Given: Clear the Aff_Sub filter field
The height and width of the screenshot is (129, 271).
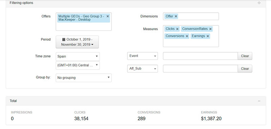Looking at the screenshot, I should click(x=245, y=69).
